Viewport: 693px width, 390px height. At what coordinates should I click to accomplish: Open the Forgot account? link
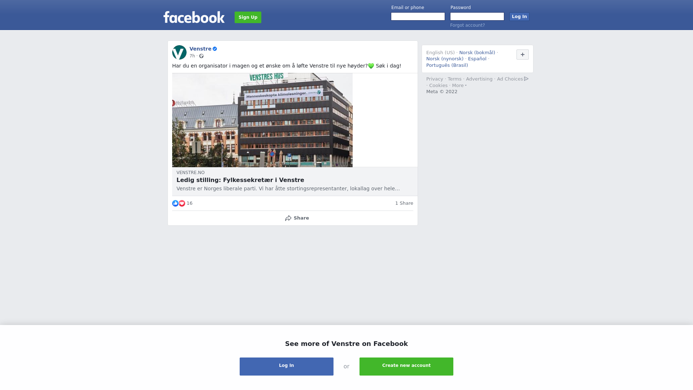[x=467, y=25]
